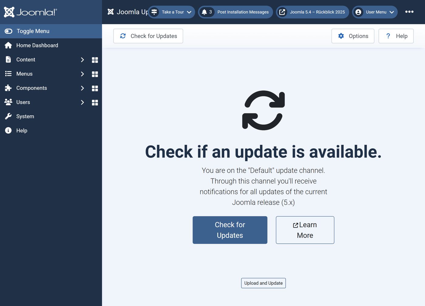Click the System wrench icon

[8, 116]
